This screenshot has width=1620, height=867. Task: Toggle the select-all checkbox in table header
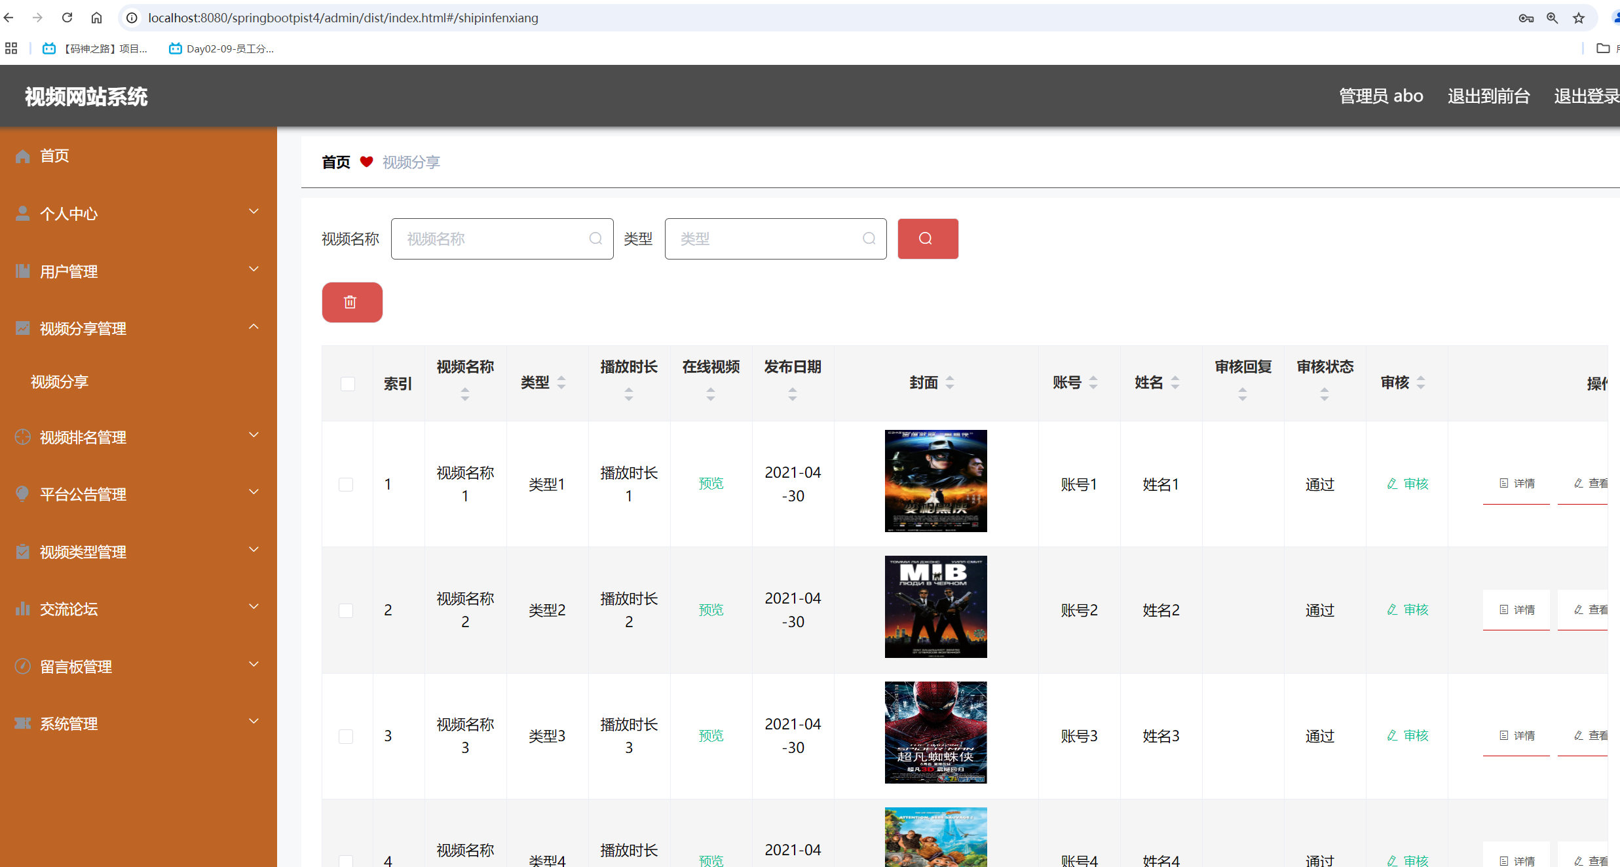tap(347, 384)
